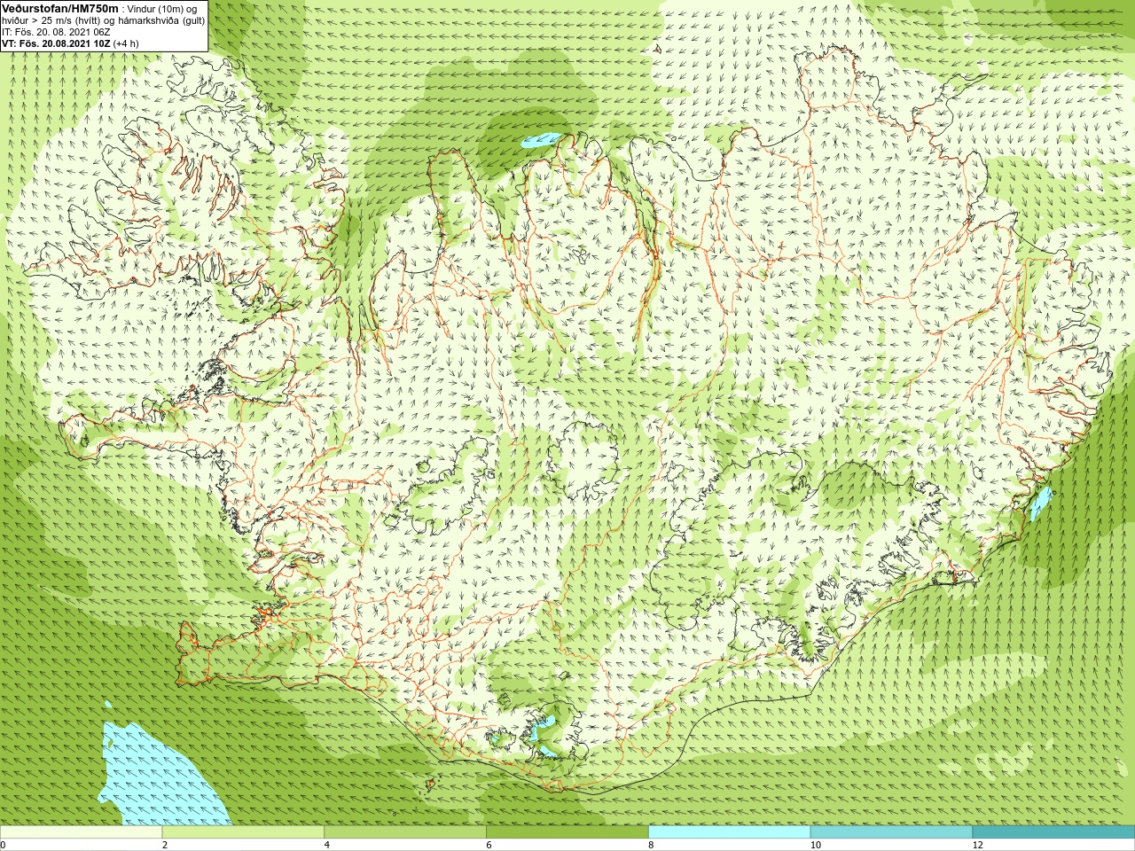Click the '(+4 h)' forecast offset text
Image resolution: width=1135 pixels, height=851 pixels.
tap(126, 43)
